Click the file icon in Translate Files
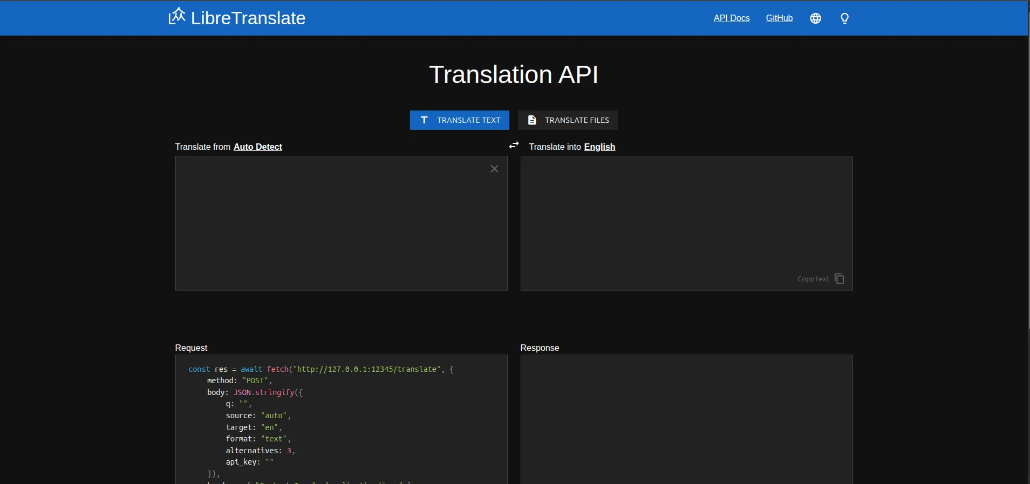1030x484 pixels. 531,120
